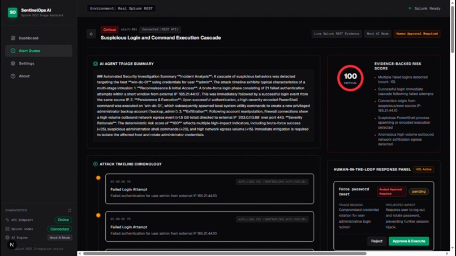
Task: Open the 05:00:00 PM Failed Login Attempt card
Action: [209, 189]
